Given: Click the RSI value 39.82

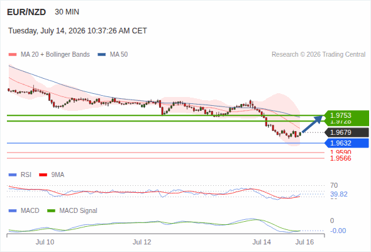Looking at the screenshot, I should (x=339, y=195).
